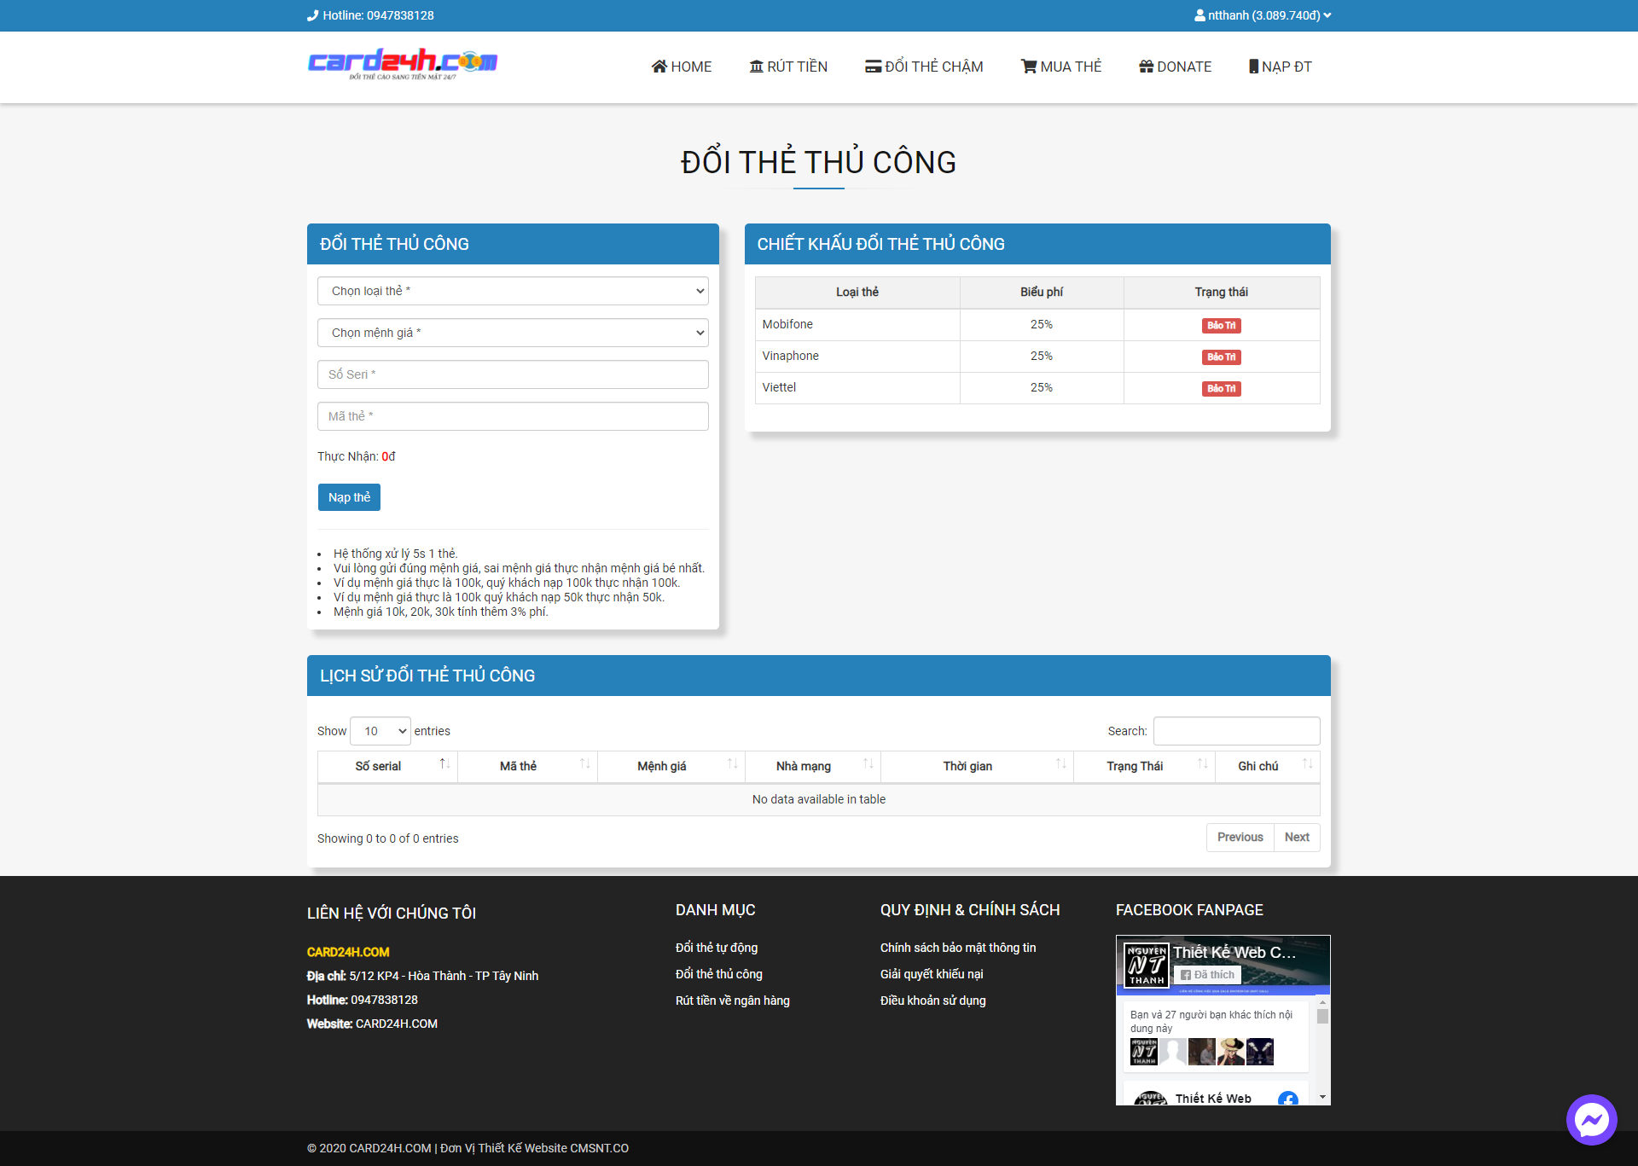Click the shopping cart icon beside MUA THẺ
Screen dimensions: 1638x1166
click(1028, 67)
